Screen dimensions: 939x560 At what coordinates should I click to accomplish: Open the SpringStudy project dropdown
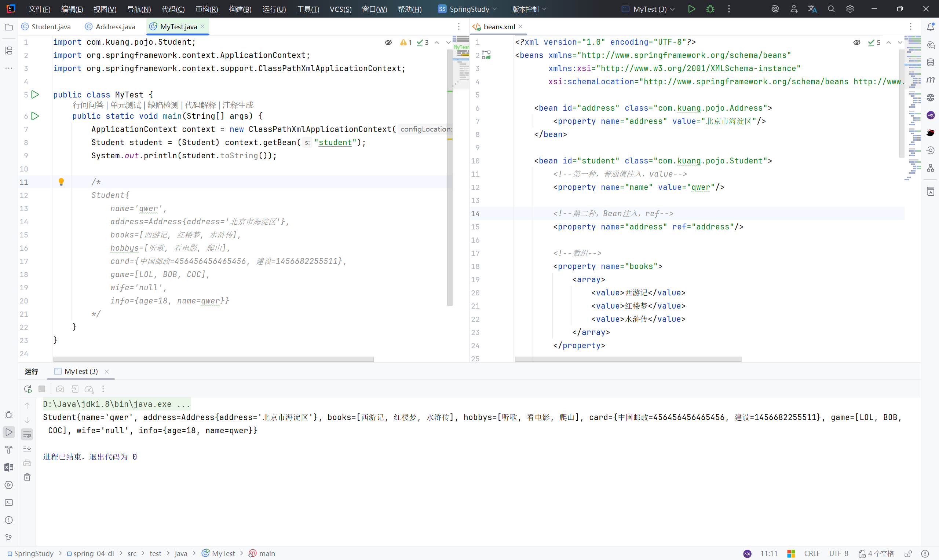[x=468, y=9]
